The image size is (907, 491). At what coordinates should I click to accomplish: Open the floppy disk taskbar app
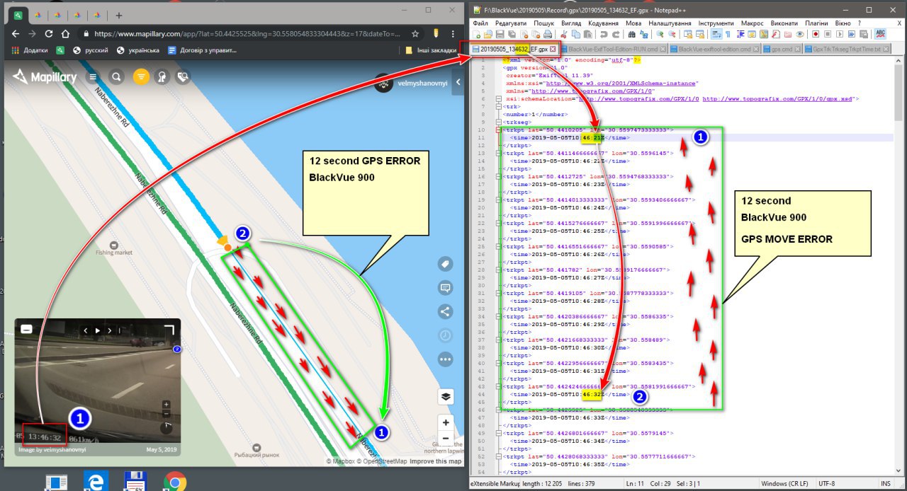(135, 480)
